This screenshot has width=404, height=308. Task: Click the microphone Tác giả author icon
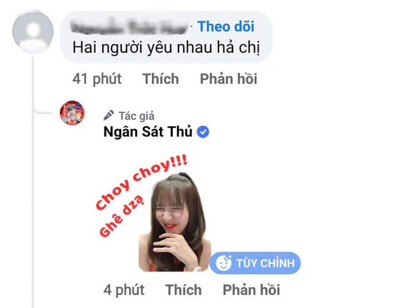108,115
